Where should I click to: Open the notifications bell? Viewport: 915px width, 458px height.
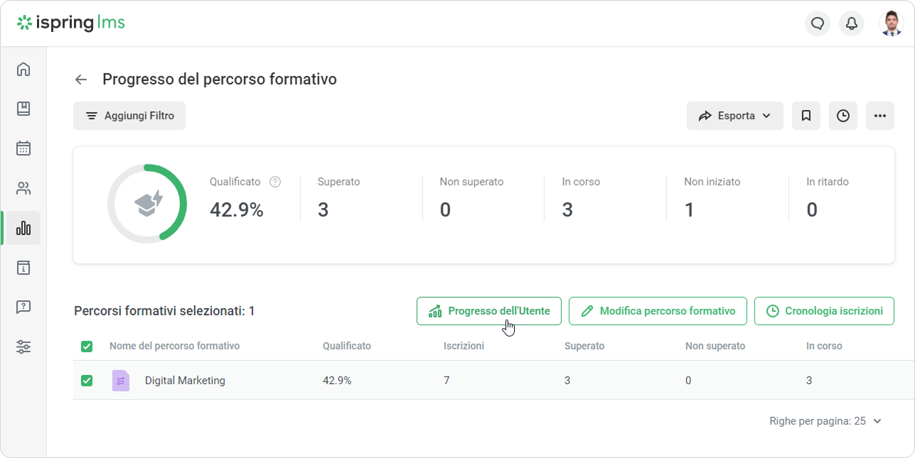(x=852, y=23)
